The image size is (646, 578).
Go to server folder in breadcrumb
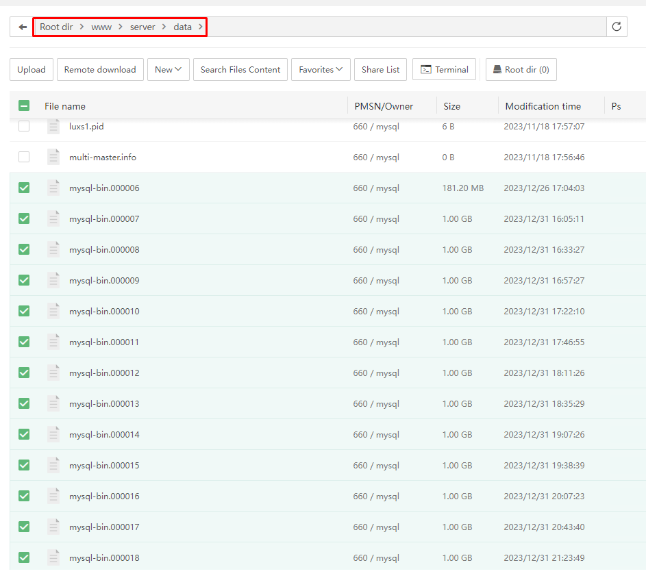click(x=142, y=27)
